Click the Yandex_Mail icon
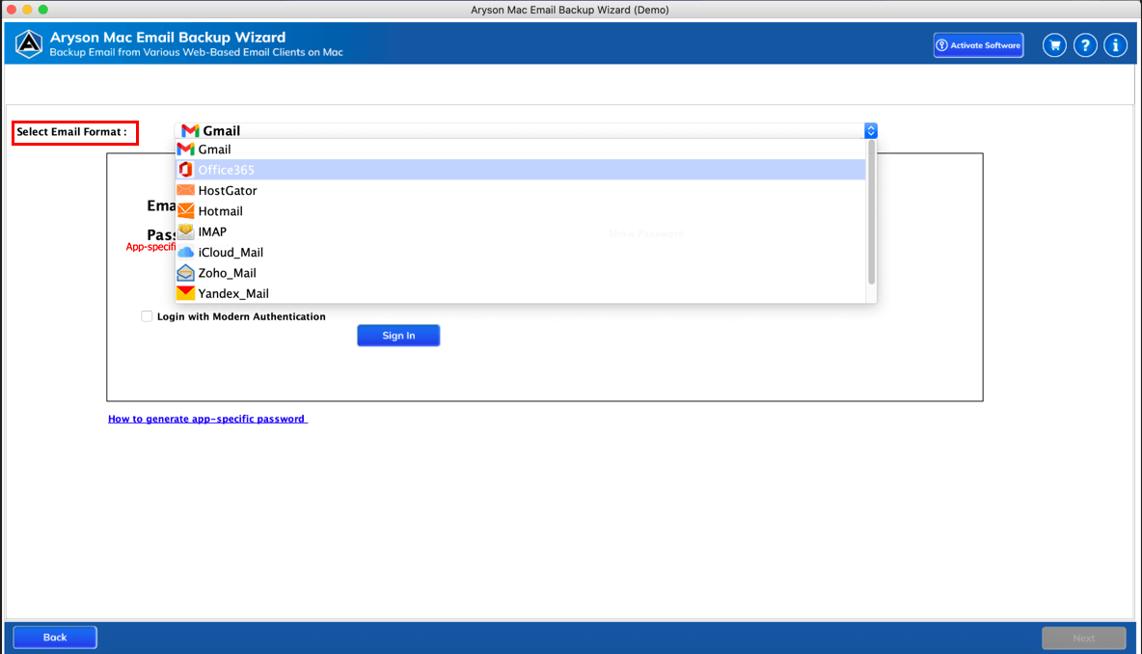 coord(186,293)
